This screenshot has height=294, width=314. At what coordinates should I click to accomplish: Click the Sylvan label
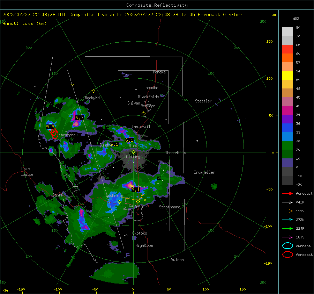134,103
